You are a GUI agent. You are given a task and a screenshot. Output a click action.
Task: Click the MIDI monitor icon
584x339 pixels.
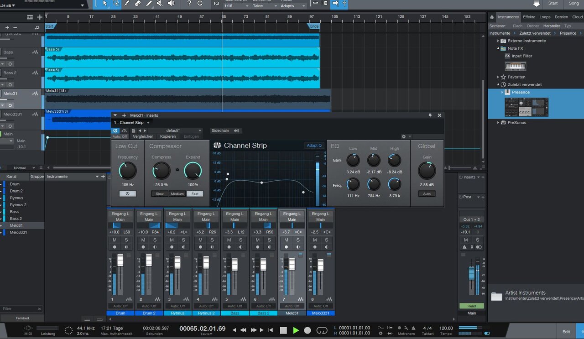[28, 328]
